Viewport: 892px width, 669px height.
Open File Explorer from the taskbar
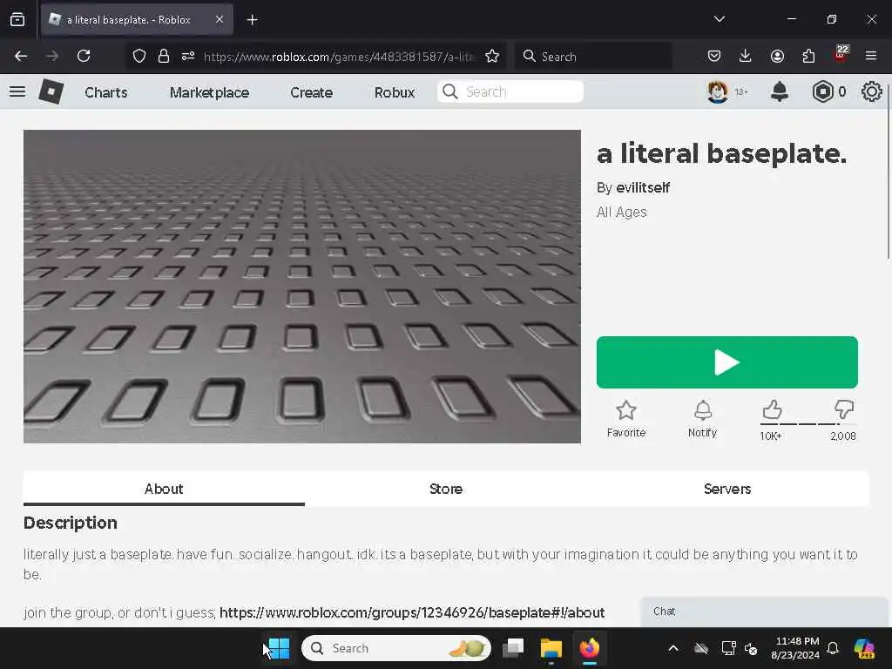tap(551, 648)
